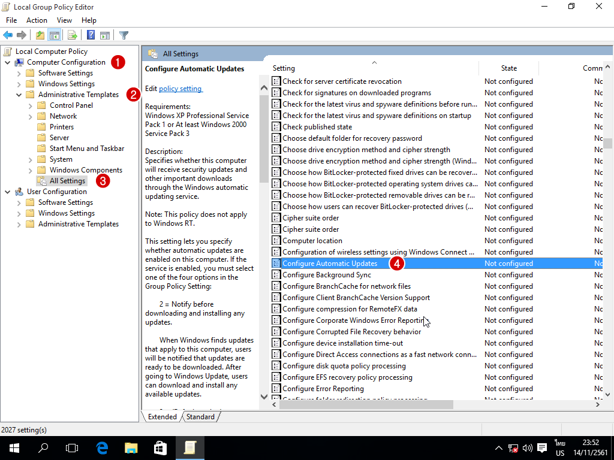Open the Help toolbar icon

[91, 35]
